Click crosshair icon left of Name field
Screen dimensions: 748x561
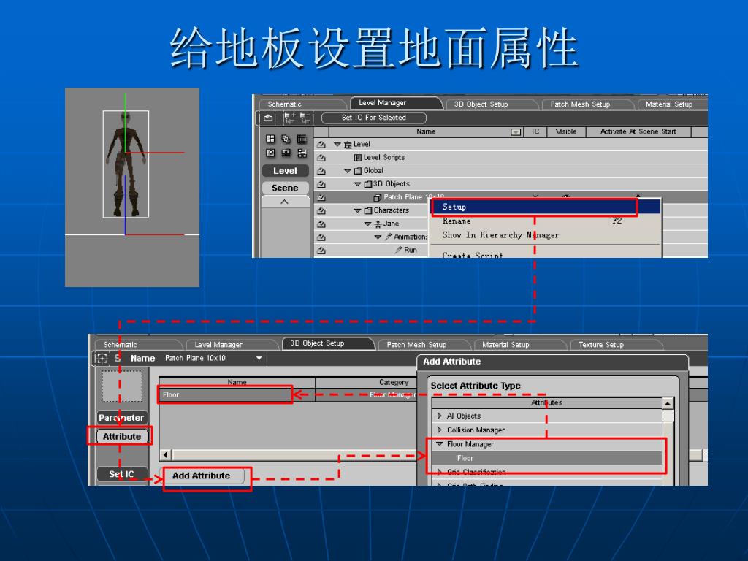(x=101, y=358)
